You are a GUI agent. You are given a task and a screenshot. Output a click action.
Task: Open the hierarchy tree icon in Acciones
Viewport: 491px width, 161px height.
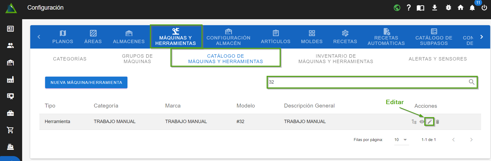(414, 122)
